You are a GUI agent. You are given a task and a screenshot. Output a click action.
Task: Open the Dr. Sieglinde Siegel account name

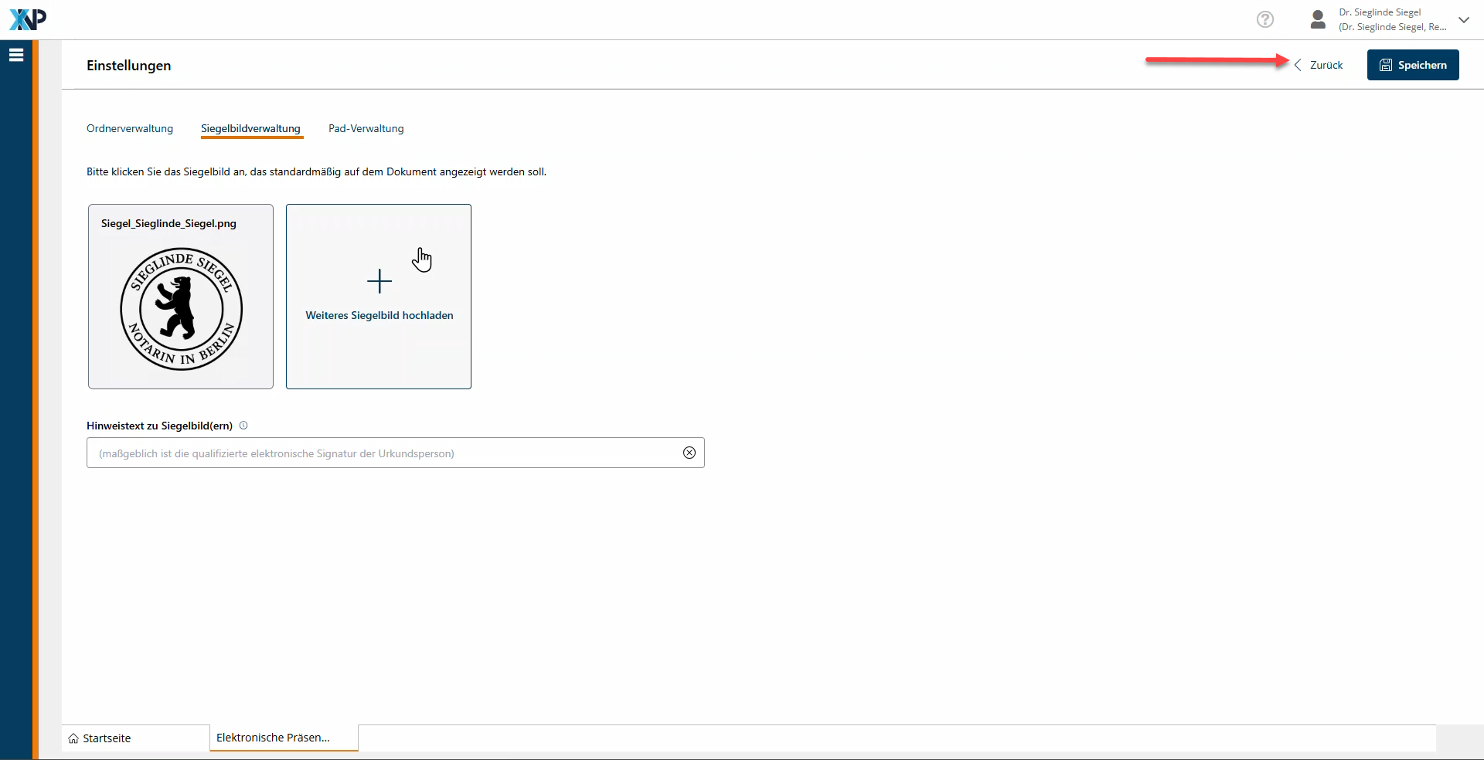pyautogui.click(x=1380, y=12)
